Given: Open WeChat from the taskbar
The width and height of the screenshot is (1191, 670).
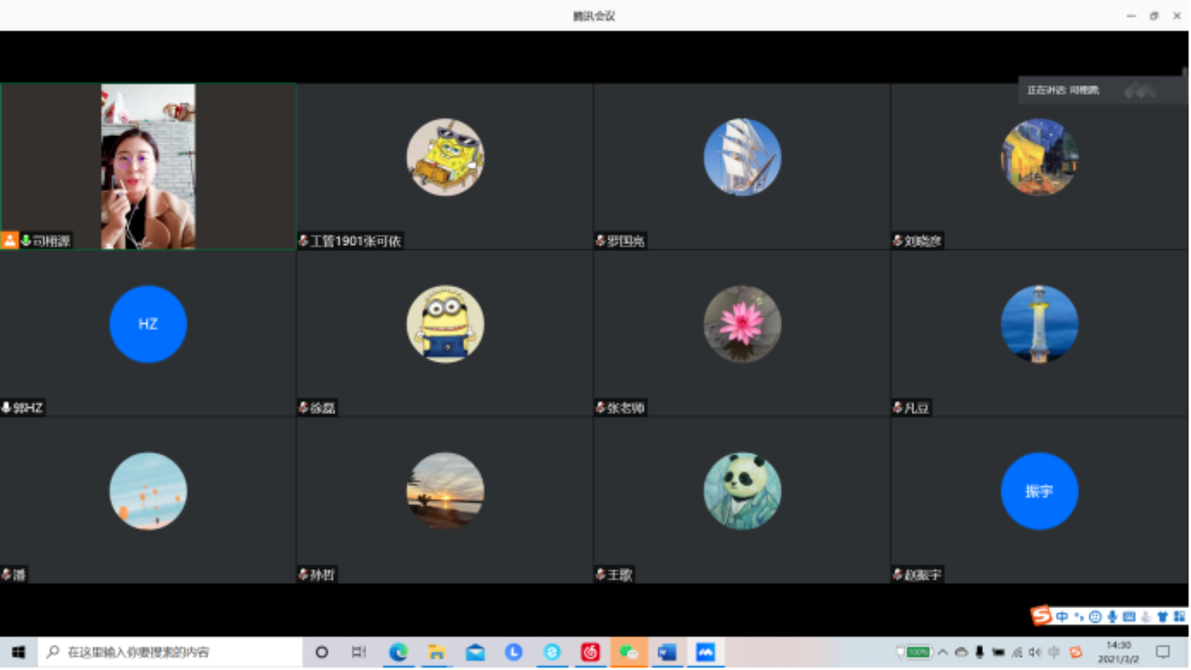Looking at the screenshot, I should coord(629,652).
